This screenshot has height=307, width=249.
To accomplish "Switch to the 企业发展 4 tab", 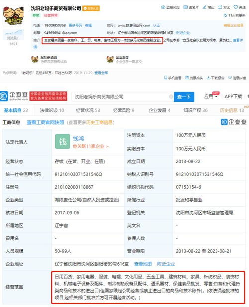I will (160, 110).
